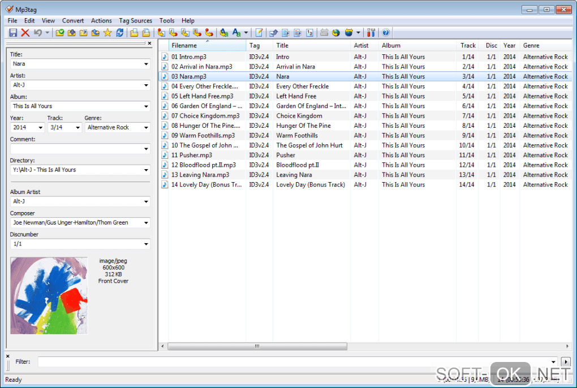
Task: Click the Filename - Tag convert icon
Action: coord(173,33)
